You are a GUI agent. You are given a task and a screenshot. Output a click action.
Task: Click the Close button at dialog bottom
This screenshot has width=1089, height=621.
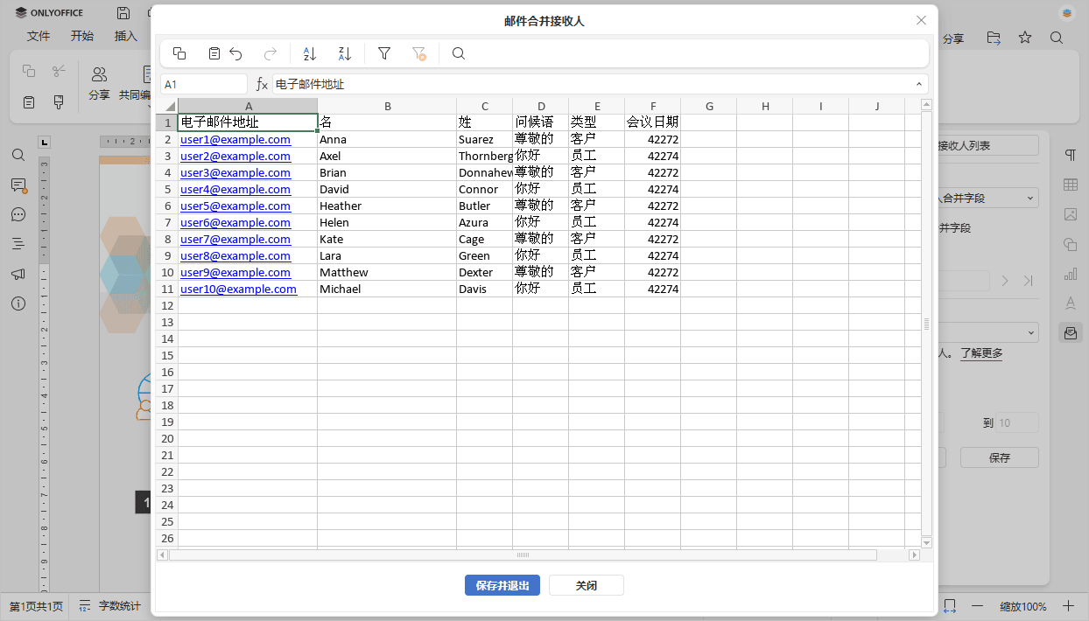coord(586,585)
